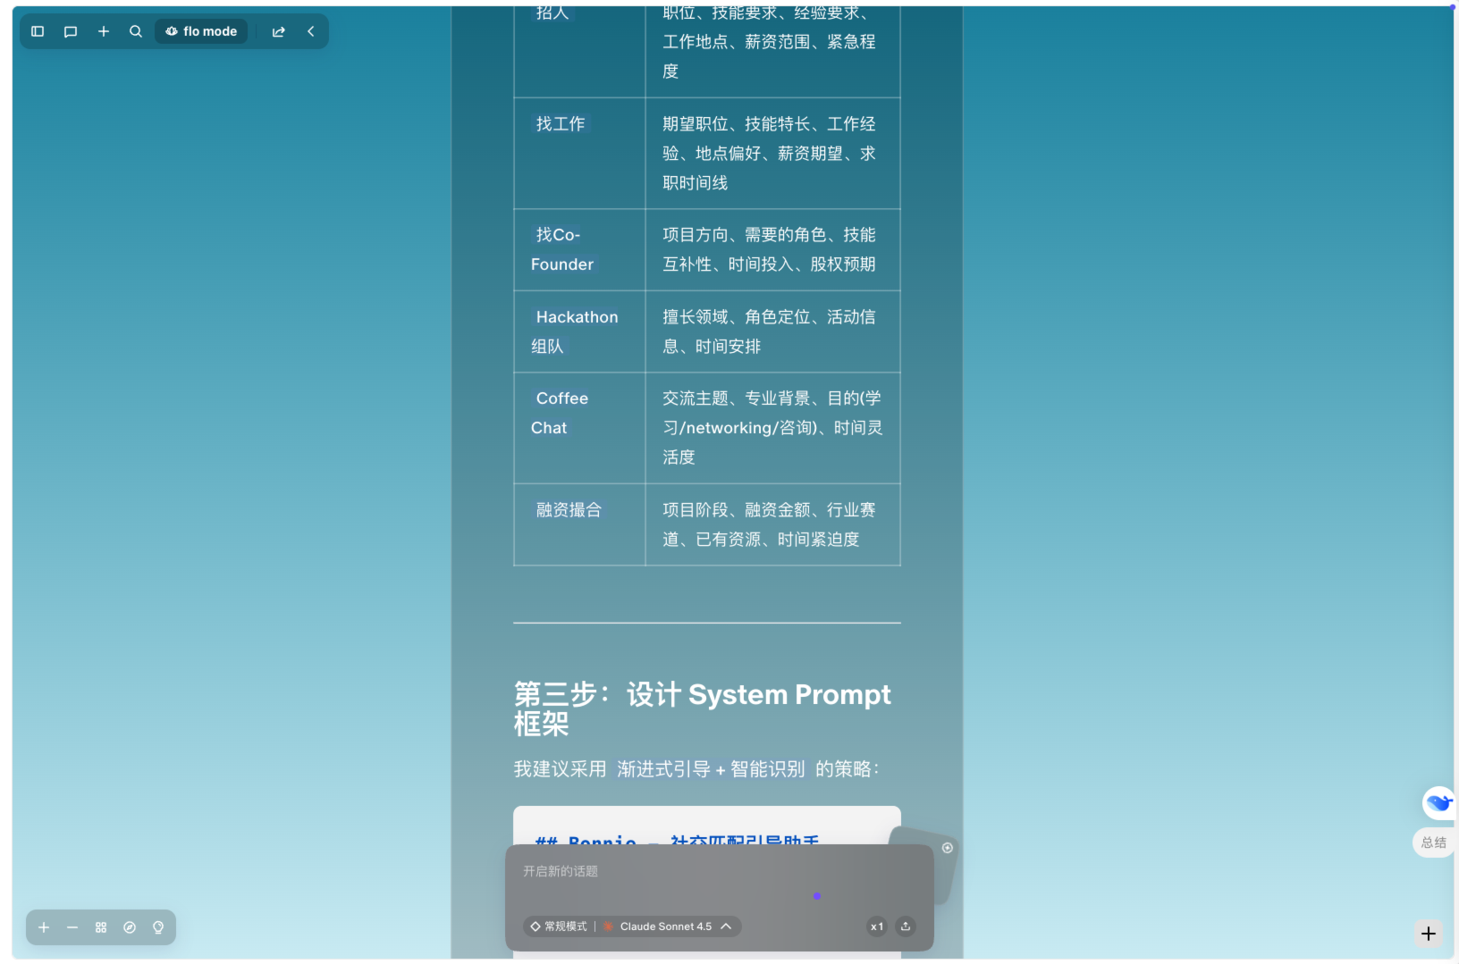
Task: Collapse the top toolbar with the chevron
Action: click(311, 31)
